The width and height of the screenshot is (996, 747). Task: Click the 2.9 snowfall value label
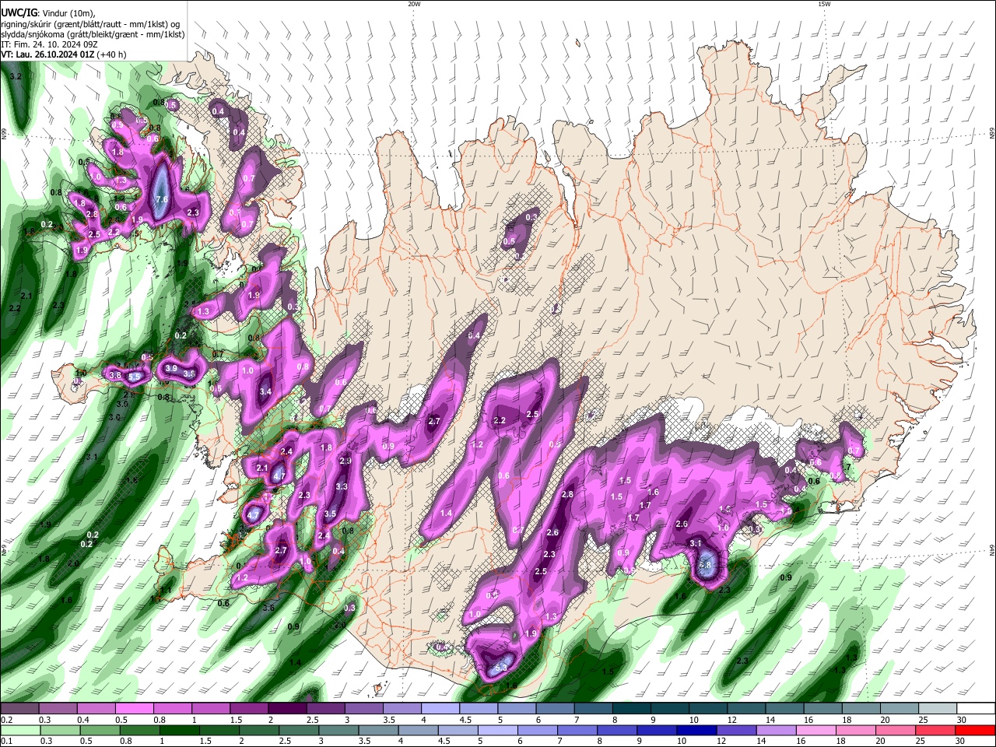(x=345, y=461)
